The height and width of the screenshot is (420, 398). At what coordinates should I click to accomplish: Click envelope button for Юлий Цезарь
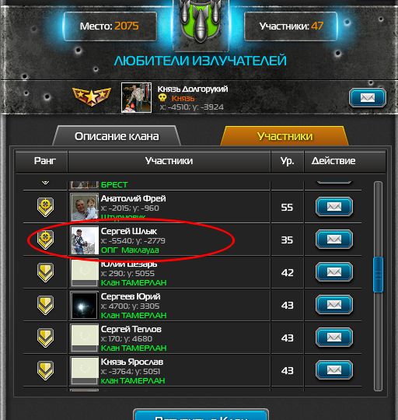tap(334, 272)
